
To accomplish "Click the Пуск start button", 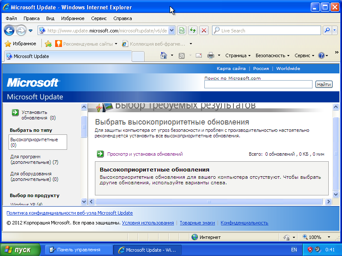I will (x=20, y=250).
